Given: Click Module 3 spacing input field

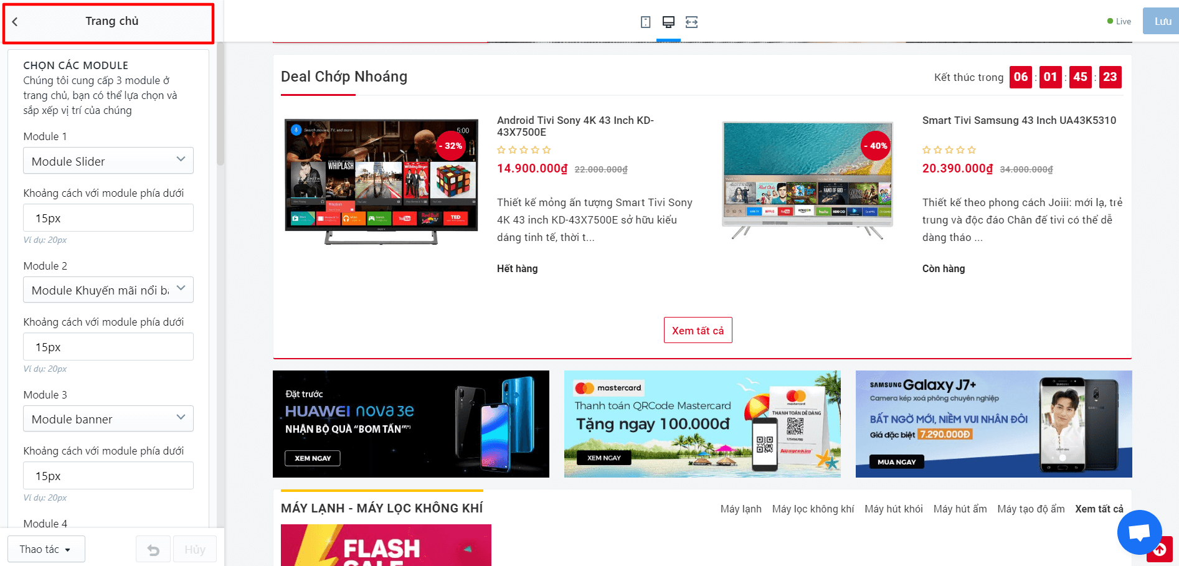Looking at the screenshot, I should point(108,476).
